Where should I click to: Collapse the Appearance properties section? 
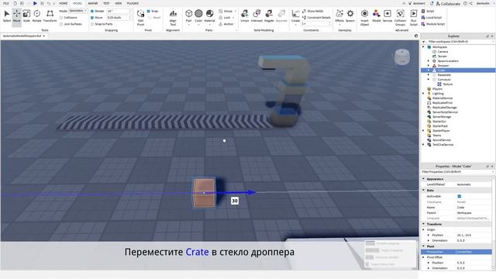pyautogui.click(x=424, y=179)
